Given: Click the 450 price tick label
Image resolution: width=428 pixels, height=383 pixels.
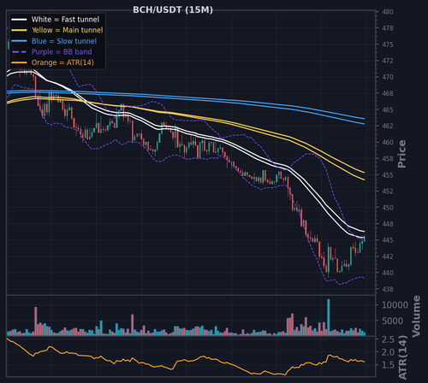Looking at the screenshot, I should [388, 208].
